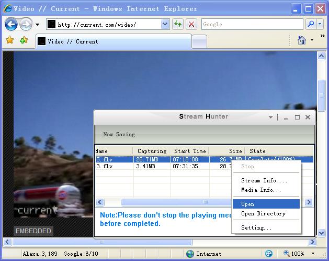Expand toolbar overflow chevron
This screenshot has height=261, width=329.
pos(323,36)
